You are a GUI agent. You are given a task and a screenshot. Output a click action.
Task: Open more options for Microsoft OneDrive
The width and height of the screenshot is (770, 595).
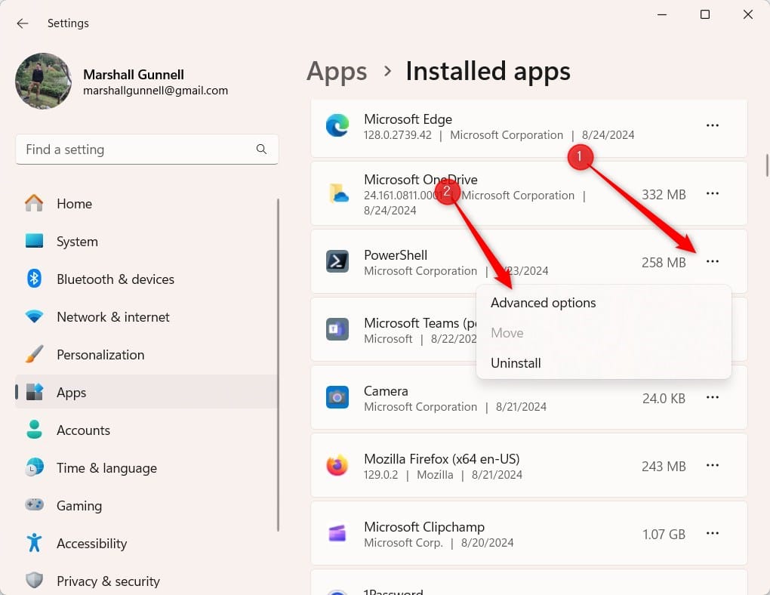point(712,193)
